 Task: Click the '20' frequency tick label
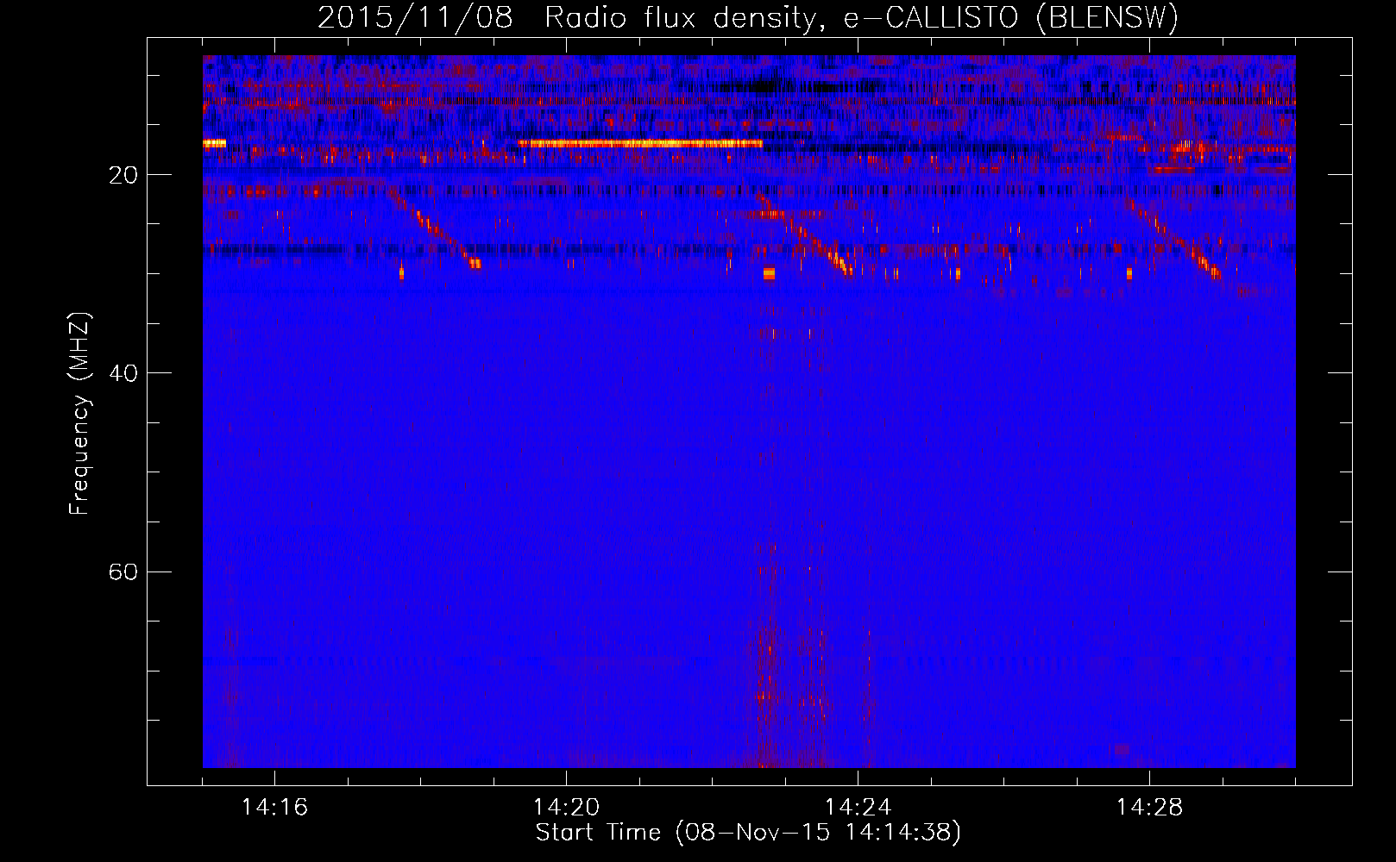pos(123,175)
